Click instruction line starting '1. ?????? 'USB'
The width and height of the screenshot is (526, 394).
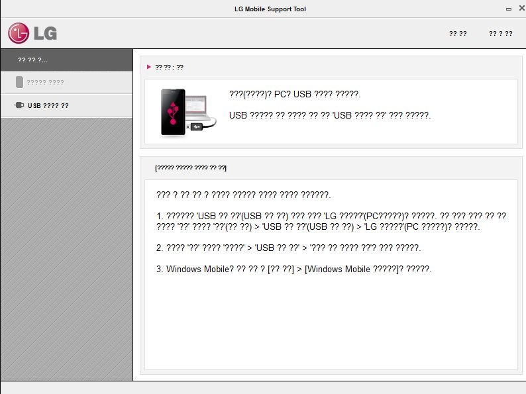(x=331, y=221)
